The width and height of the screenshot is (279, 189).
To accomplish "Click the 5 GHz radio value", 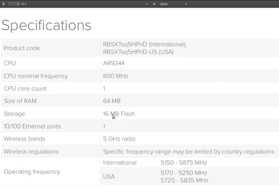I will pyautogui.click(x=119, y=139).
